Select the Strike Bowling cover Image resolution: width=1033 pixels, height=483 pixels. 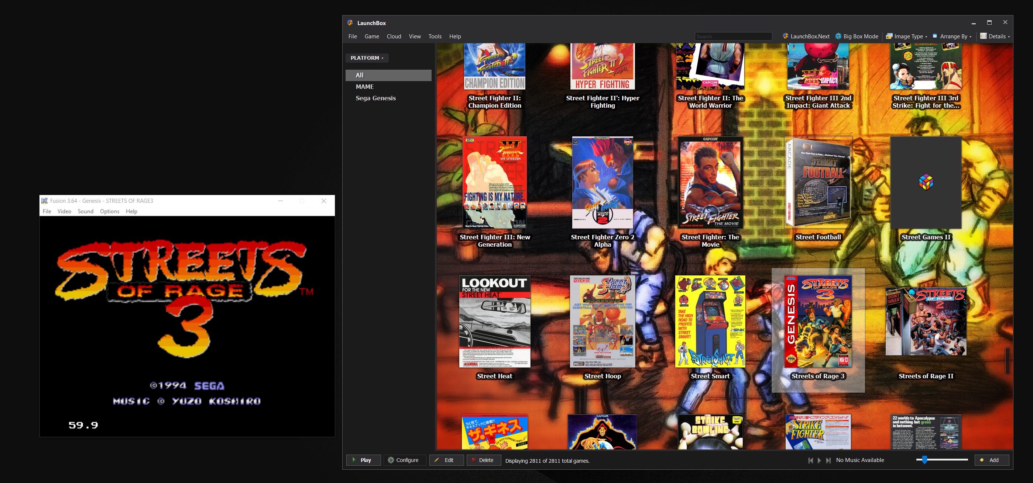(x=710, y=432)
